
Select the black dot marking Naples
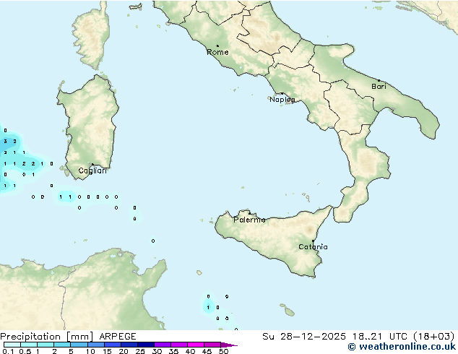(282, 93)
